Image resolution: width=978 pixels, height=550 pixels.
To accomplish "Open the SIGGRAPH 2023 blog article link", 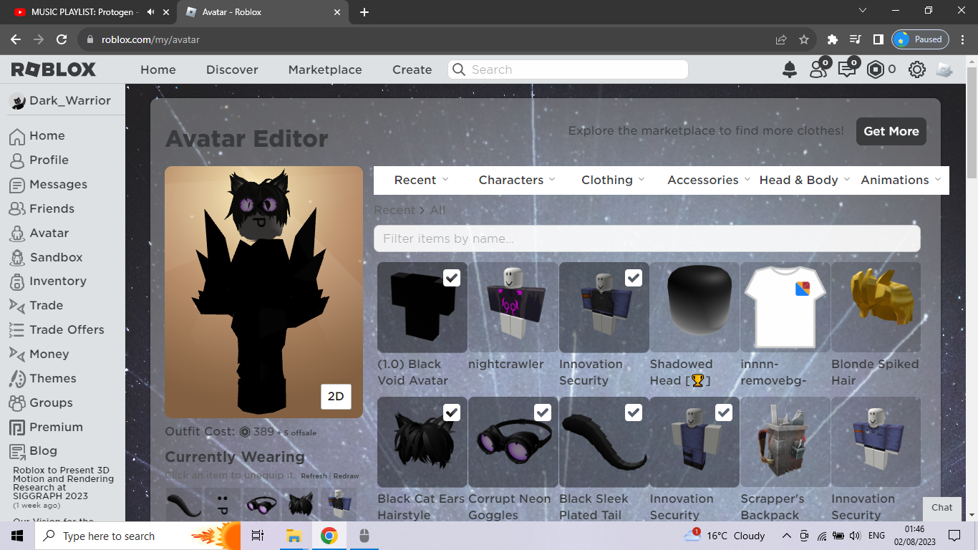I will click(x=63, y=483).
